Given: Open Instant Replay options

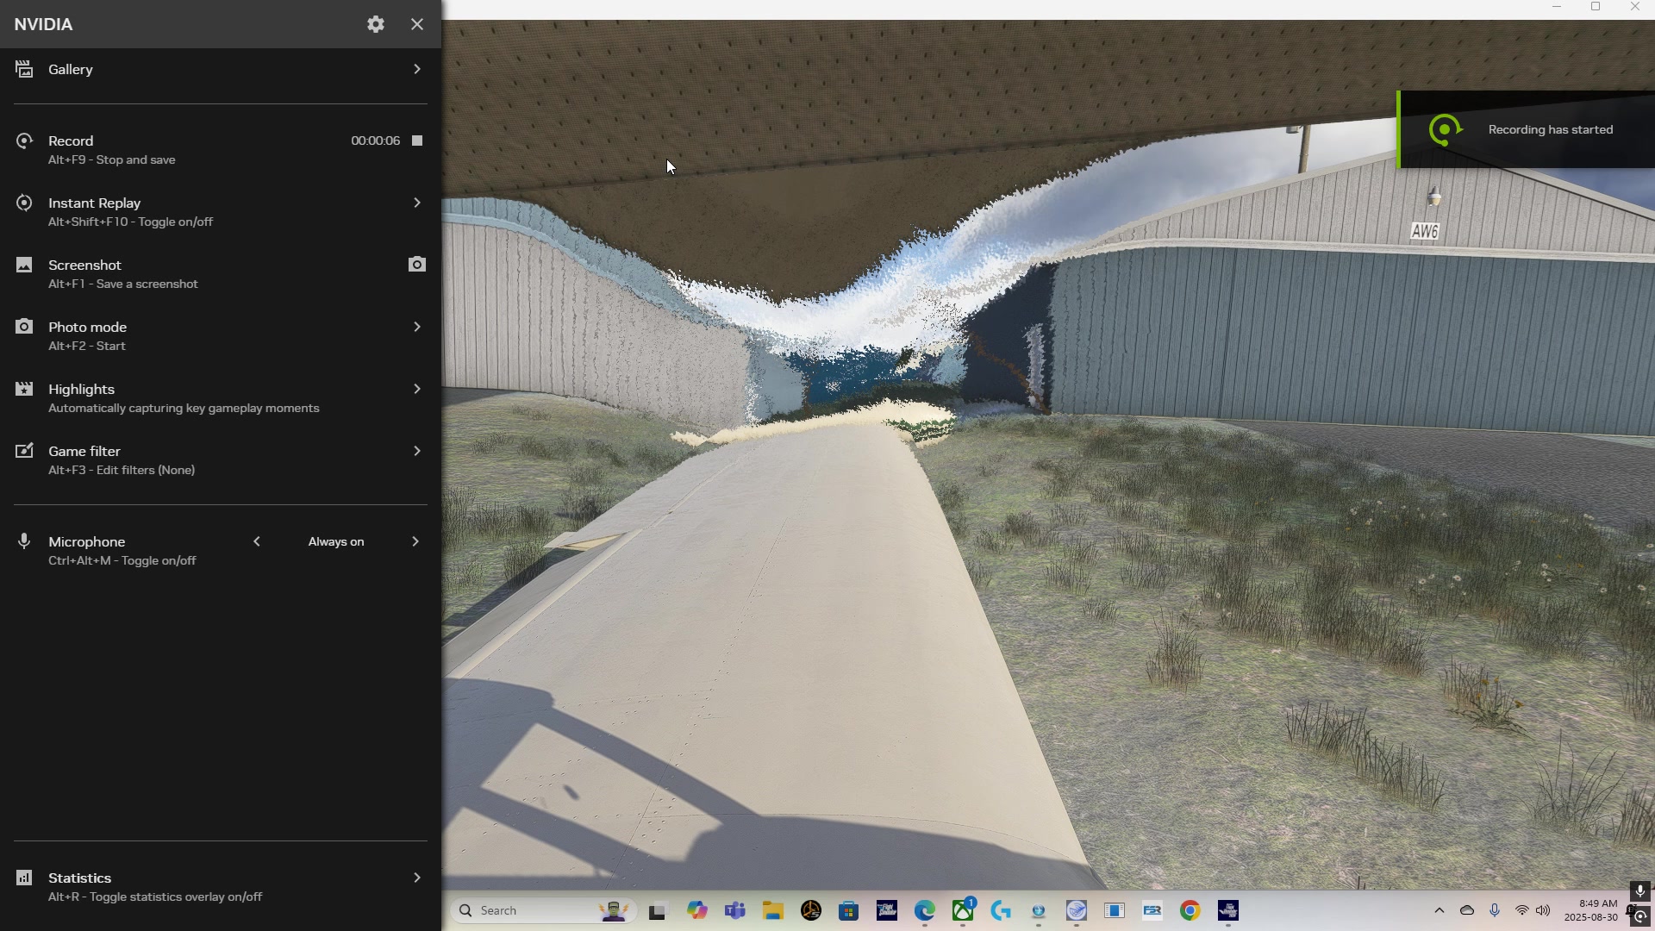Looking at the screenshot, I should pos(221,211).
